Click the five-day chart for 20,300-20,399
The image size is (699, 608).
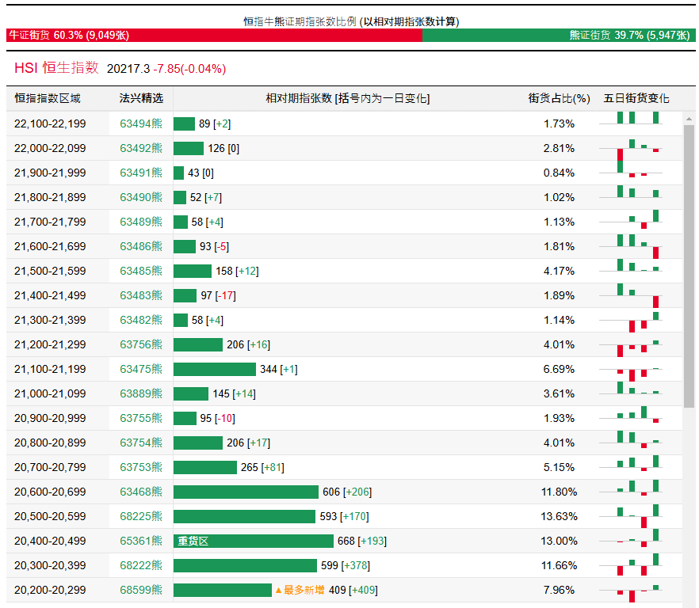coord(631,565)
